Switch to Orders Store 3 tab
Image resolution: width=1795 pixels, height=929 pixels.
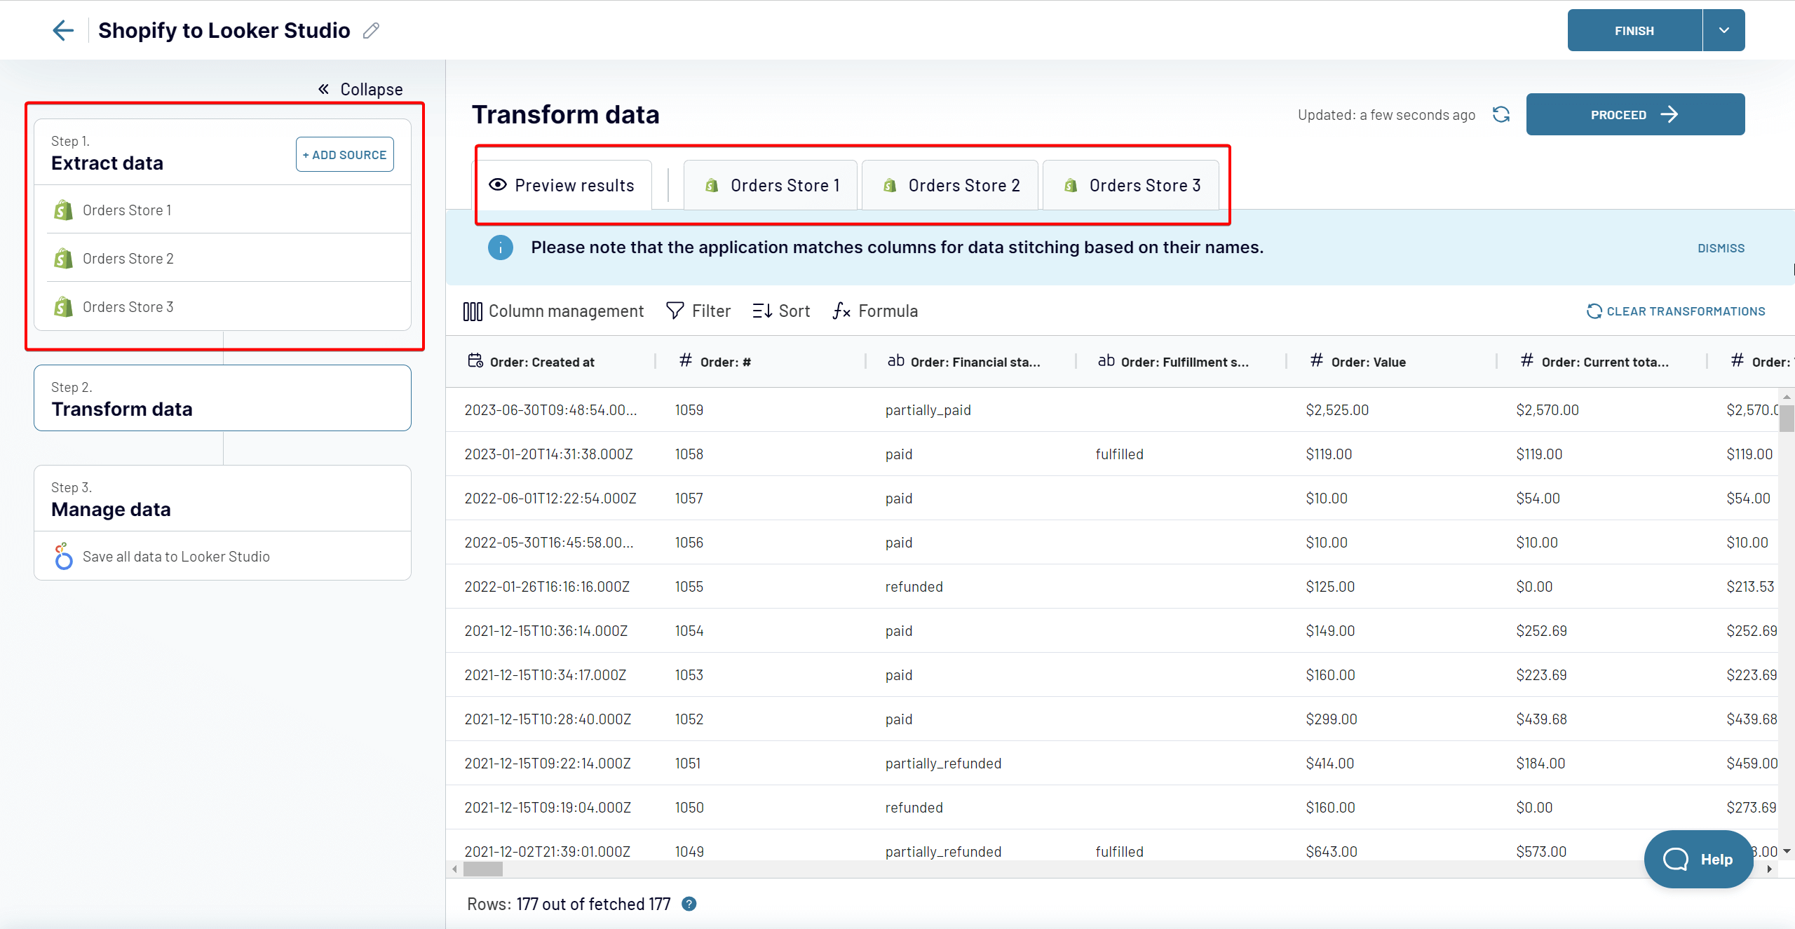tap(1131, 185)
